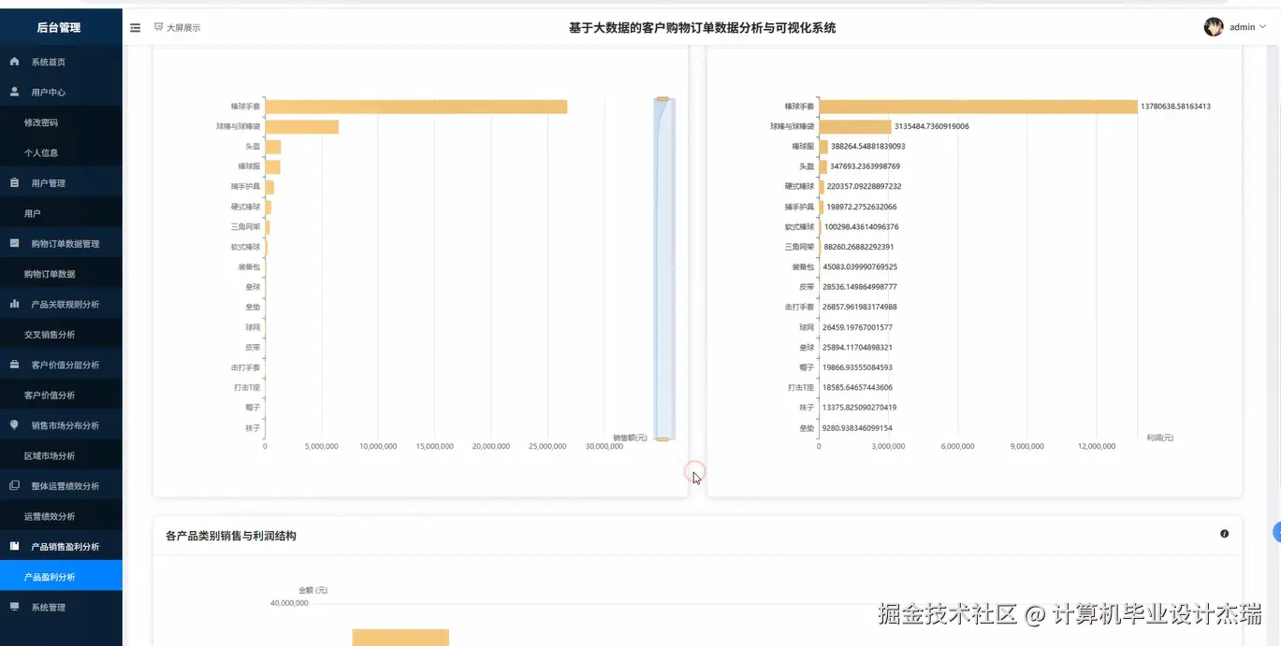Open the admin account dropdown arrow

click(1262, 27)
